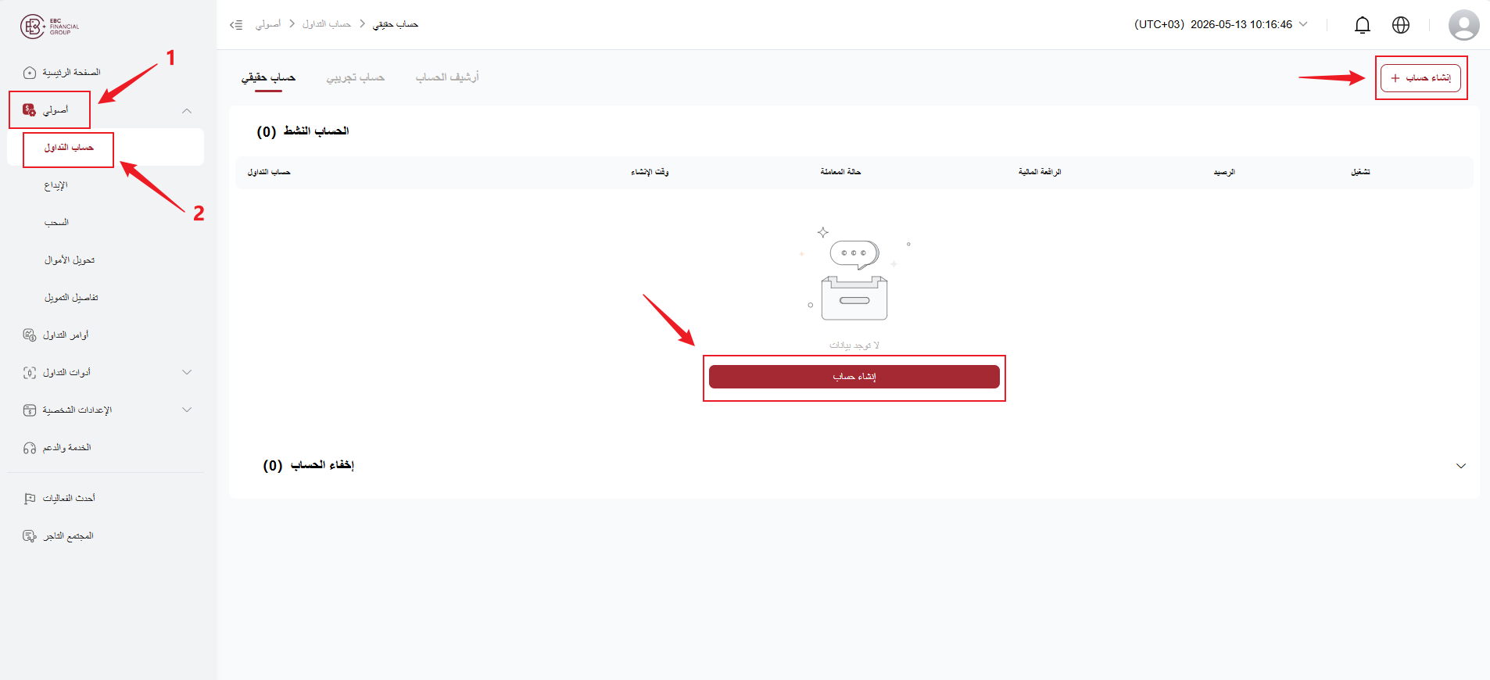Viewport: 1490px width, 680px height.
Task: Collapse the sidebar with the menu fold icon
Action: (x=236, y=25)
